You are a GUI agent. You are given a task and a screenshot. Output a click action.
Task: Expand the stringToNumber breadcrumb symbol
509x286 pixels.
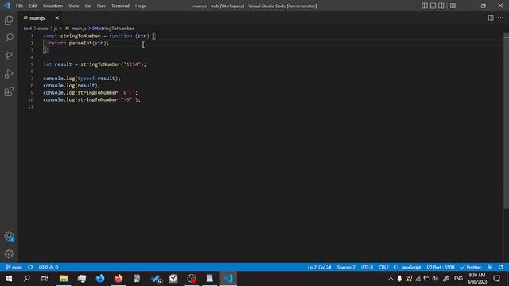click(113, 29)
